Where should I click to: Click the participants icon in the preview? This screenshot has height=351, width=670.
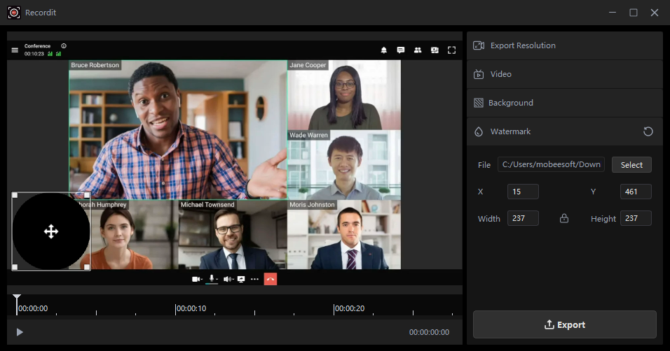click(x=418, y=50)
